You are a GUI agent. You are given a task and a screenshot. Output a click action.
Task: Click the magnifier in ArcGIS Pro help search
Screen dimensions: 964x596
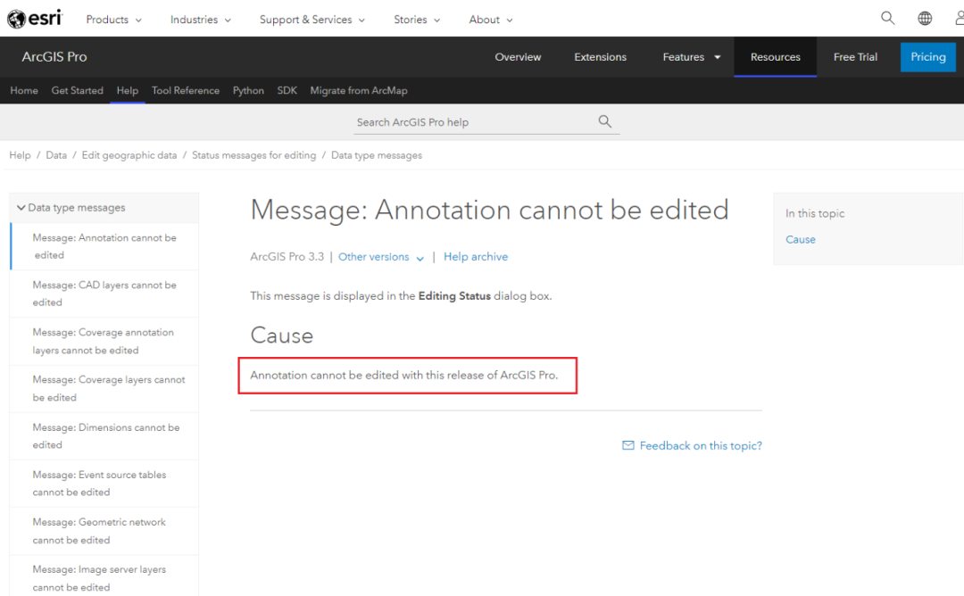[x=605, y=121]
